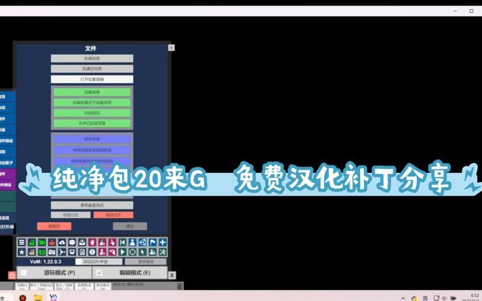Click the X button beside 编辑模式
Image resolution: width=482 pixels, height=301 pixels.
click(172, 275)
